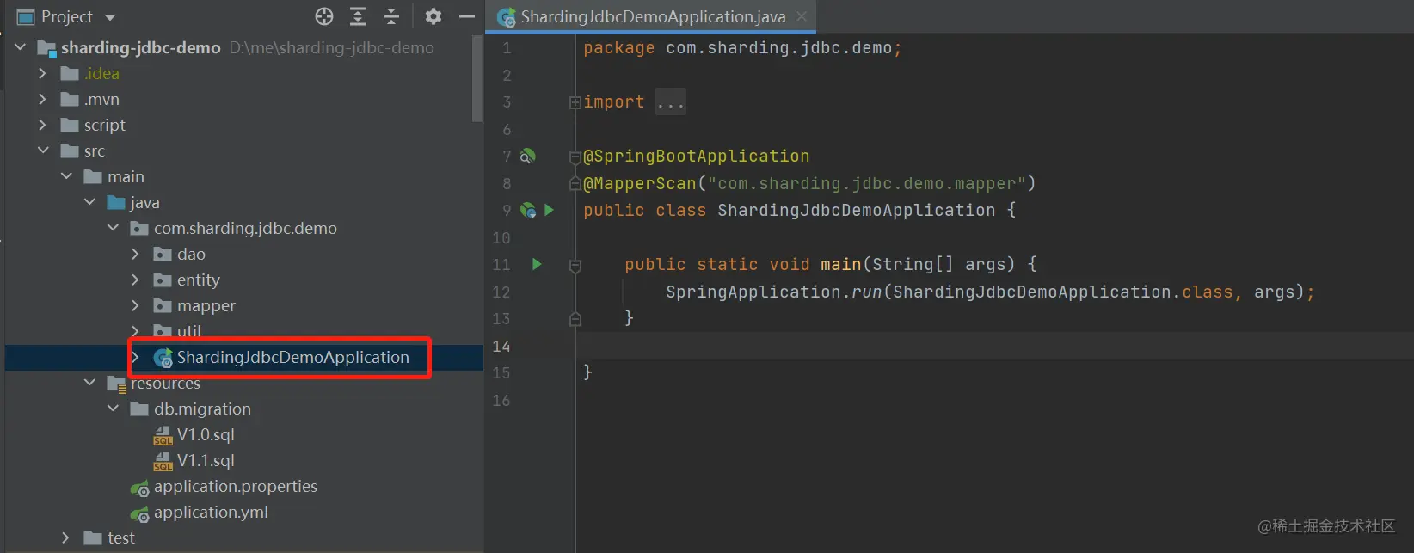Collapse the src folder

pyautogui.click(x=43, y=151)
